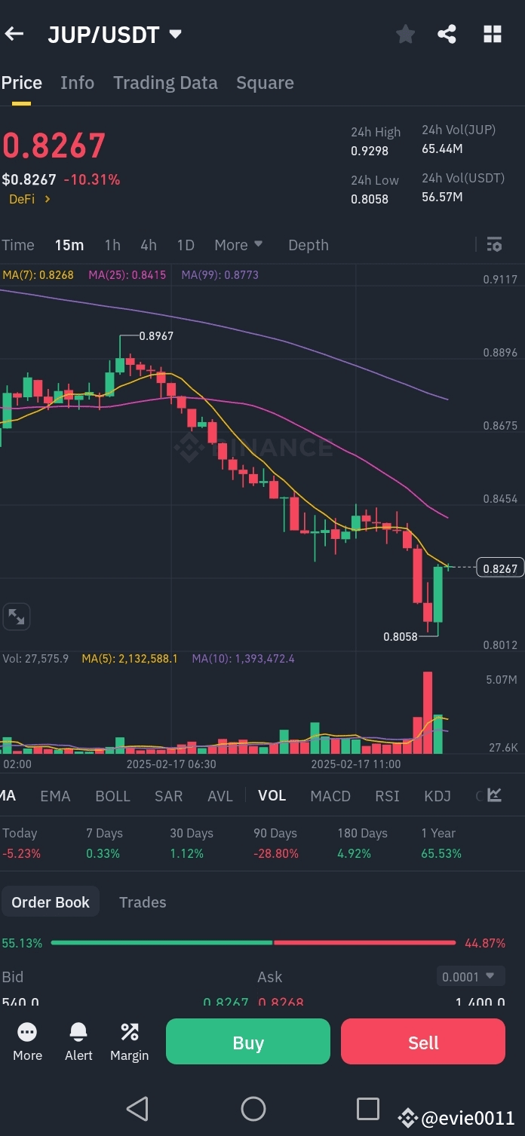Viewport: 525px width, 1136px height.
Task: Open the 0.0001 precision dropdown
Action: coord(470,975)
